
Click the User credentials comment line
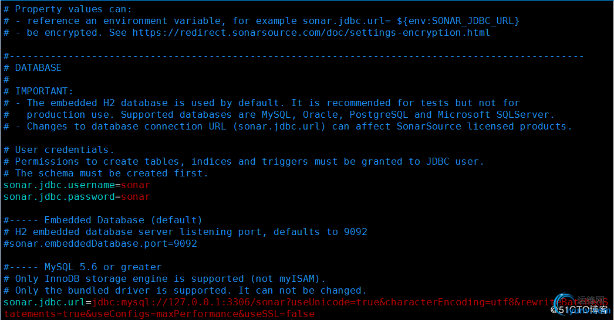(x=59, y=150)
